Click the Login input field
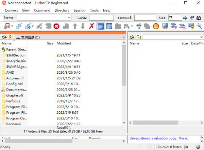The image size is (204, 150). pyautogui.click(x=101, y=18)
